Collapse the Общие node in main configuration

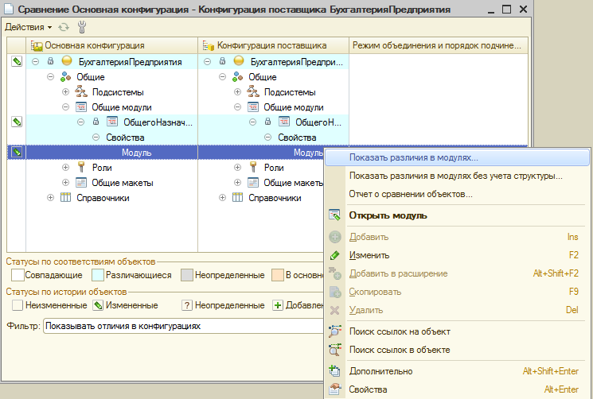[50, 77]
